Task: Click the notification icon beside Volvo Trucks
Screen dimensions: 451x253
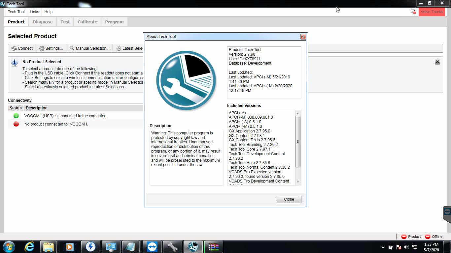Action: point(413,12)
